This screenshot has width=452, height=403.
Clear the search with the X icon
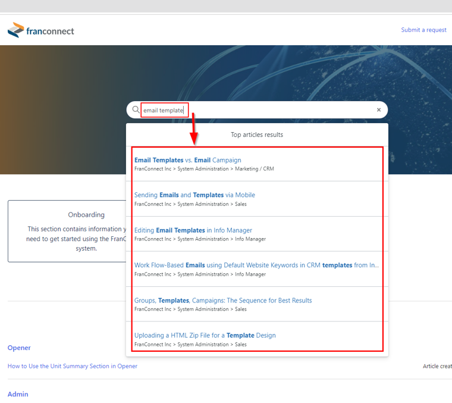pyautogui.click(x=379, y=110)
